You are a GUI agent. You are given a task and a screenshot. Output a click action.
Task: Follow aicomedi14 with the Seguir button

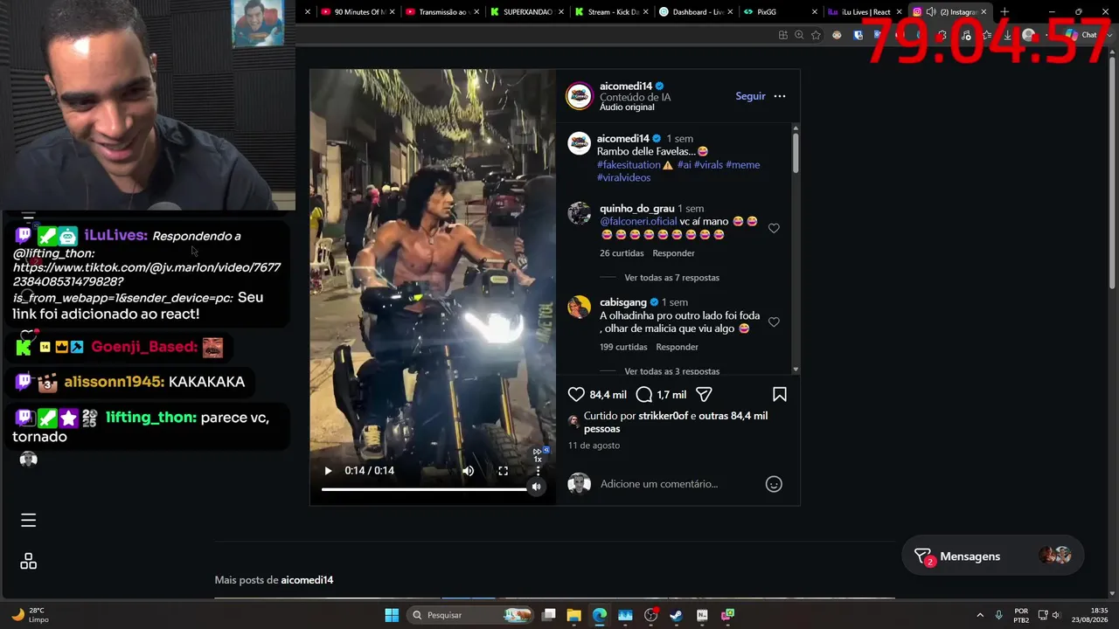point(750,96)
